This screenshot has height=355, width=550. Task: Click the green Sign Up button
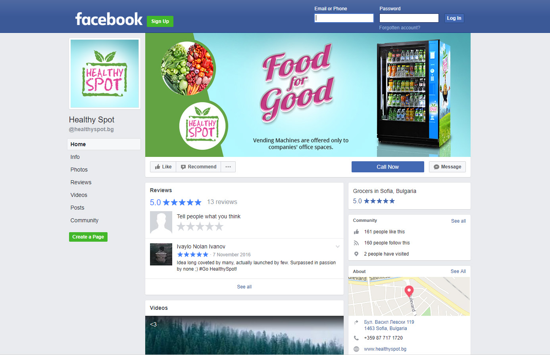[160, 21]
